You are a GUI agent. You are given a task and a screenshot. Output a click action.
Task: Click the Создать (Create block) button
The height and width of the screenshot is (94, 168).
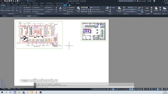point(112,8)
